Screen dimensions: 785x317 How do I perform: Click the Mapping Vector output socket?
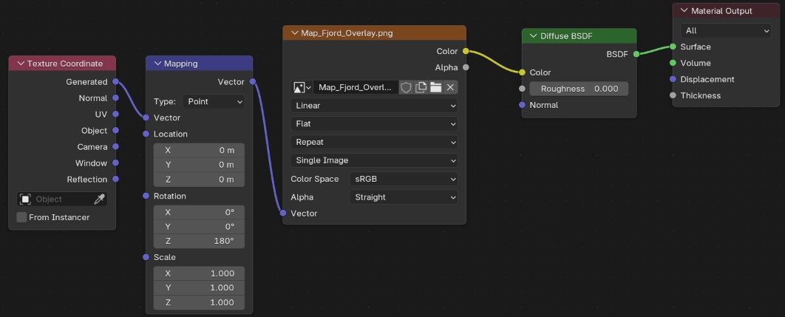pos(252,81)
